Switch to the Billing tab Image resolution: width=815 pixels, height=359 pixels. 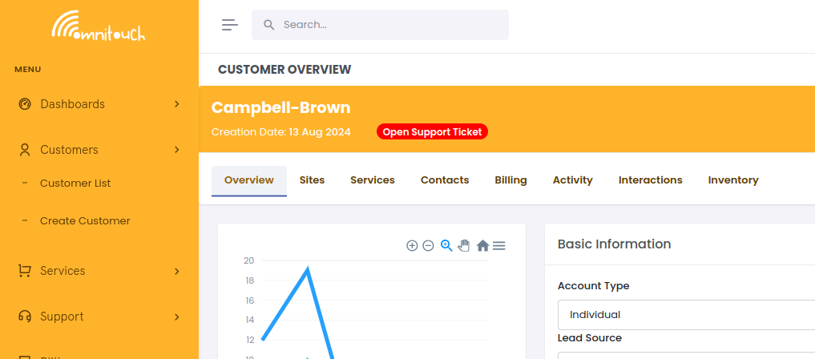click(x=510, y=180)
